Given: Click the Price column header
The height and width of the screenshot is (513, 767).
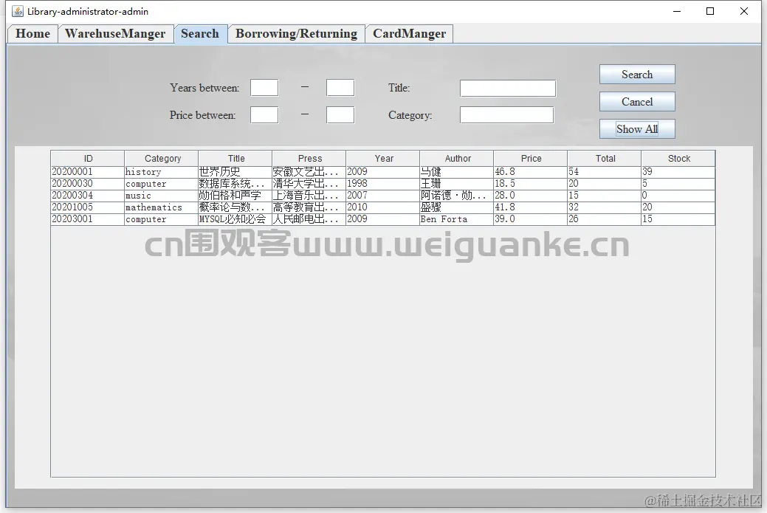Looking at the screenshot, I should click(x=531, y=159).
